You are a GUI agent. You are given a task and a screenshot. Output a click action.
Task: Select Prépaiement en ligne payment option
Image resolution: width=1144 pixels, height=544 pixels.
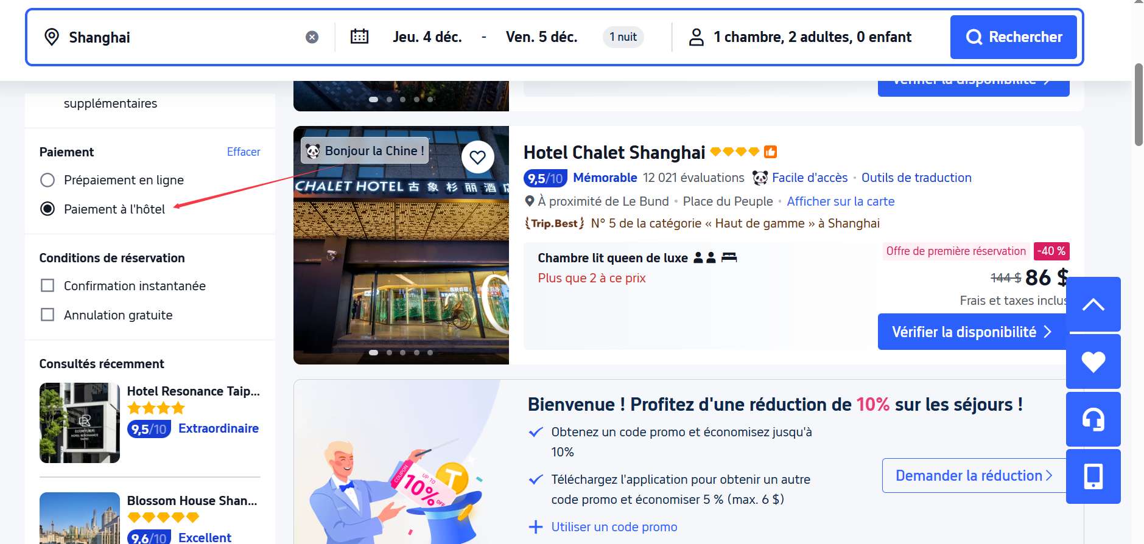47,180
